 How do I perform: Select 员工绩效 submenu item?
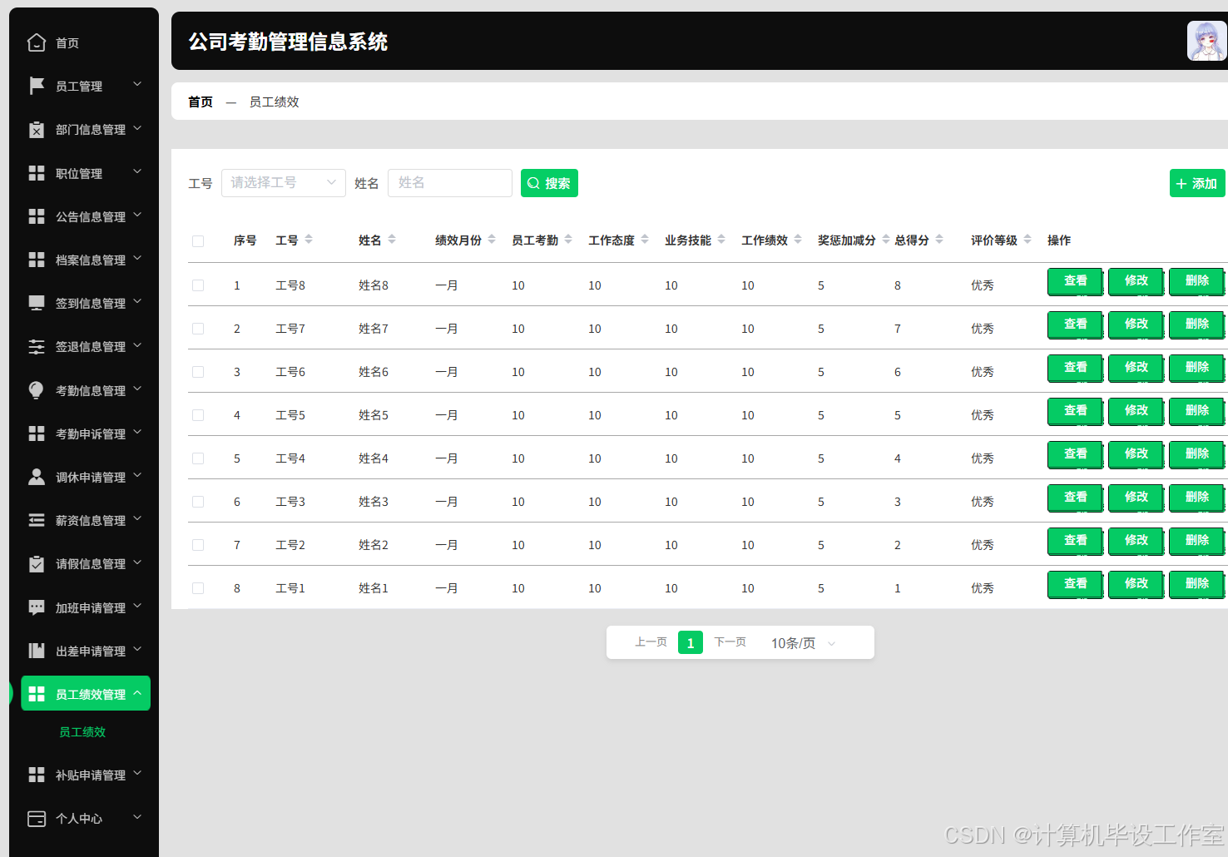pyautogui.click(x=82, y=732)
